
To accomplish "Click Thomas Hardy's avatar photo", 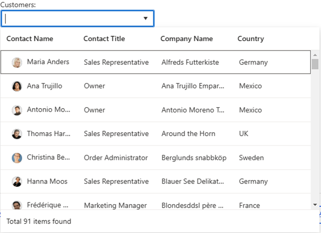I will click(17, 134).
